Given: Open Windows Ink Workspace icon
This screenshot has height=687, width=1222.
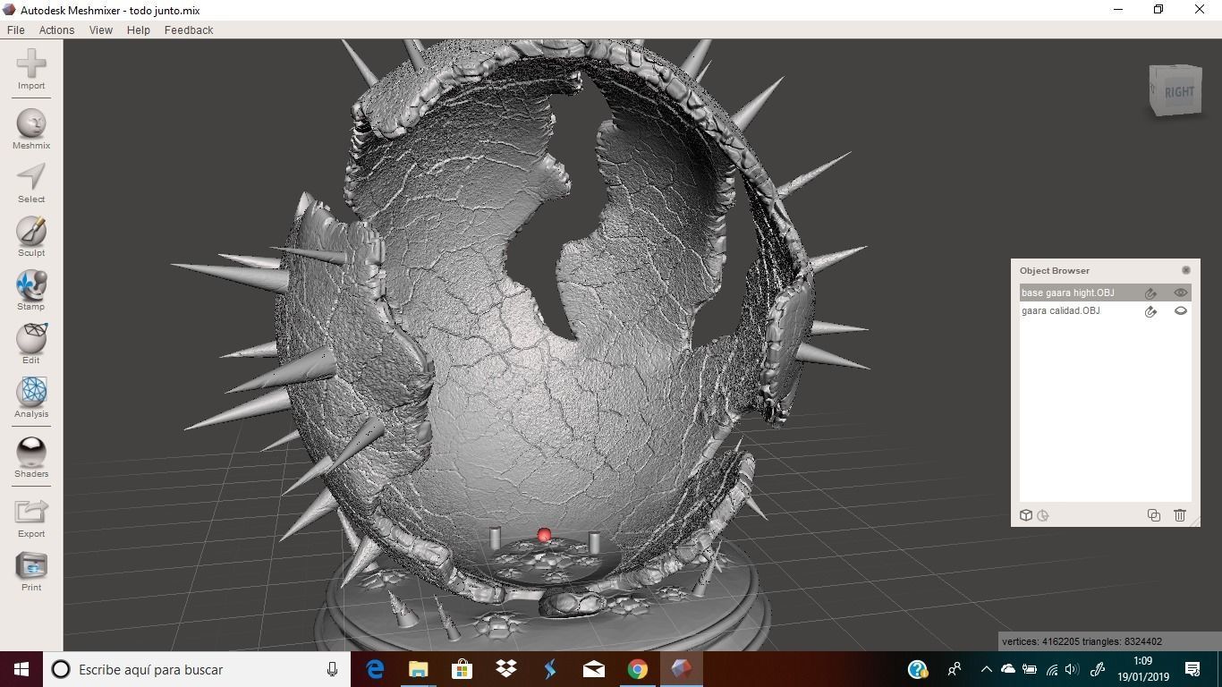Looking at the screenshot, I should click(x=1098, y=669).
